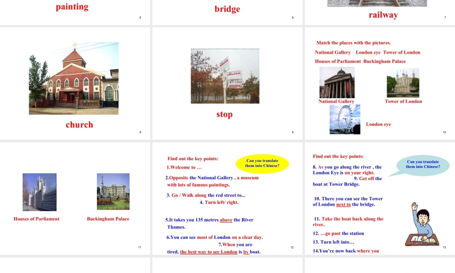
Task: Click the red "stop" caption text
Action: pyautogui.click(x=224, y=114)
